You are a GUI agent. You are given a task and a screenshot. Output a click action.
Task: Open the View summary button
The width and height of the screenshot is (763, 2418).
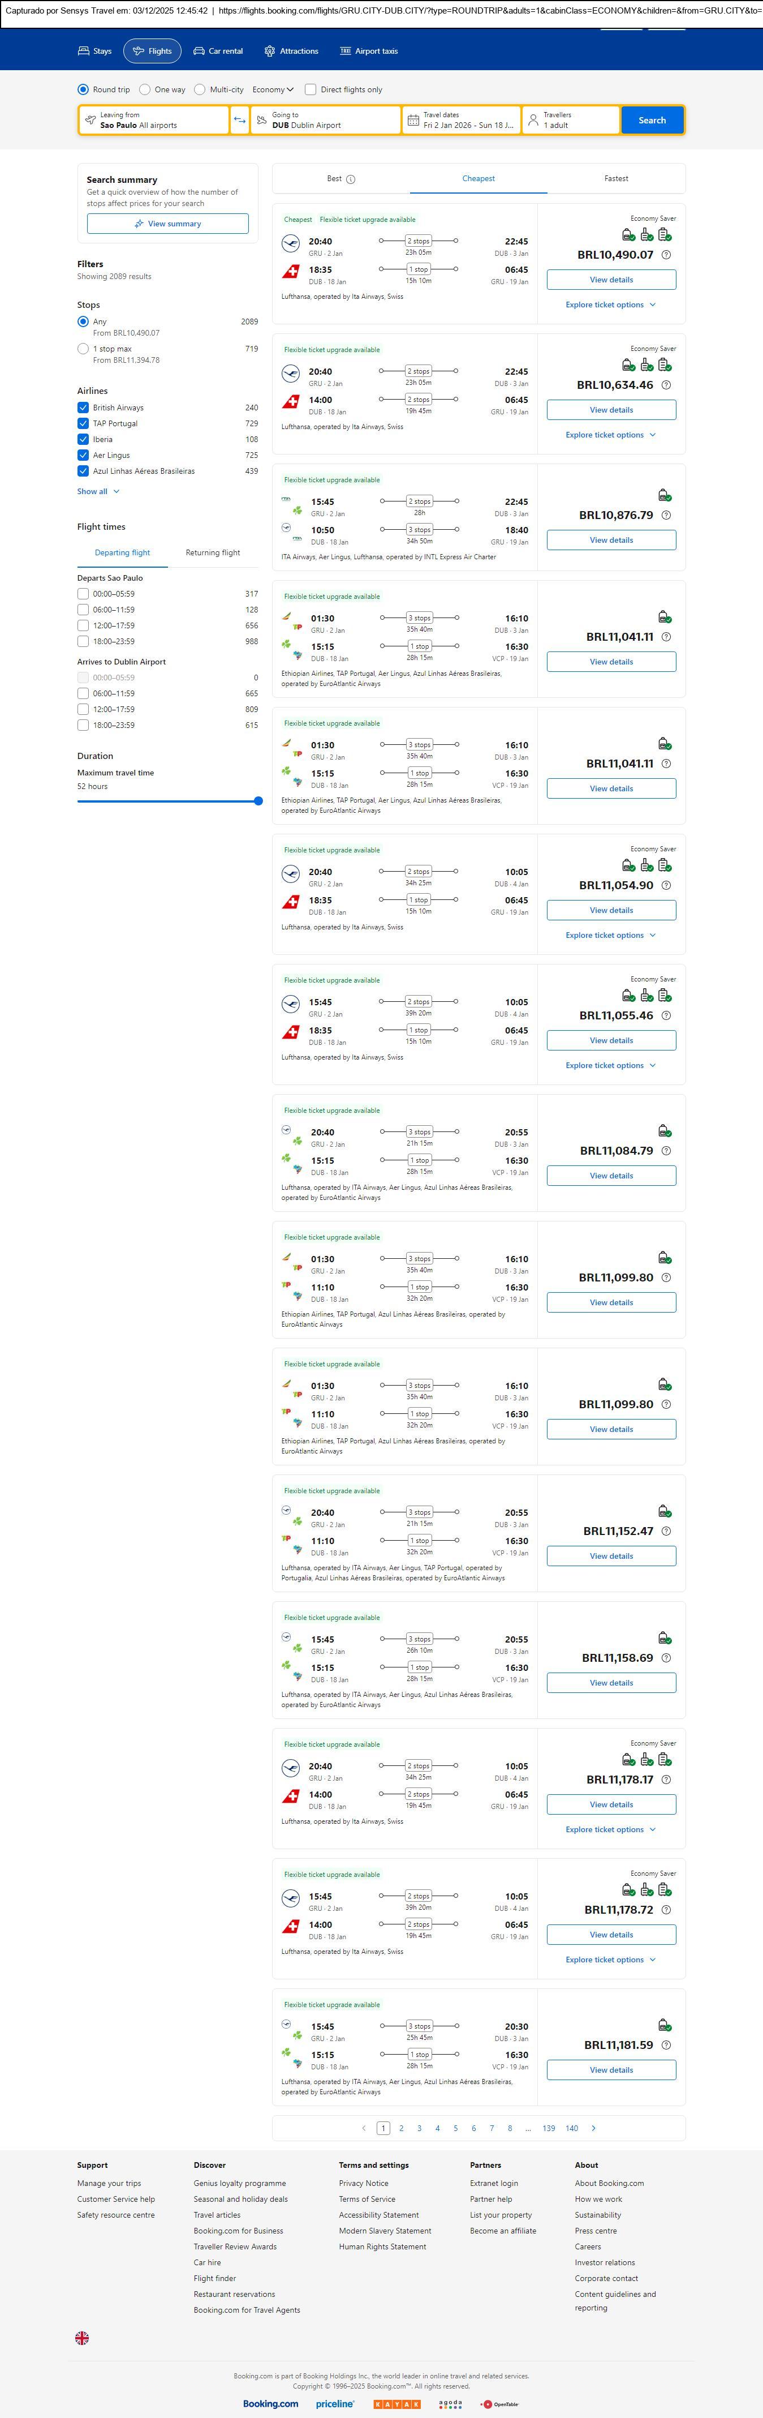pos(168,224)
